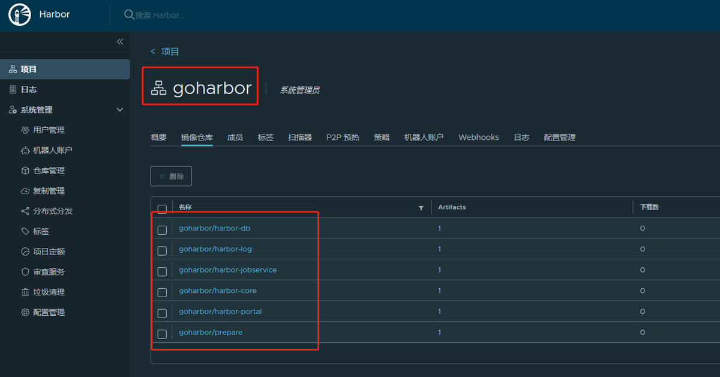Go back via the 项目 breadcrumb link
720x377 pixels.
pyautogui.click(x=170, y=52)
